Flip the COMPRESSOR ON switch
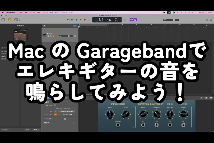Image resolution: width=214 pixels, height=143 pixels. point(156,125)
